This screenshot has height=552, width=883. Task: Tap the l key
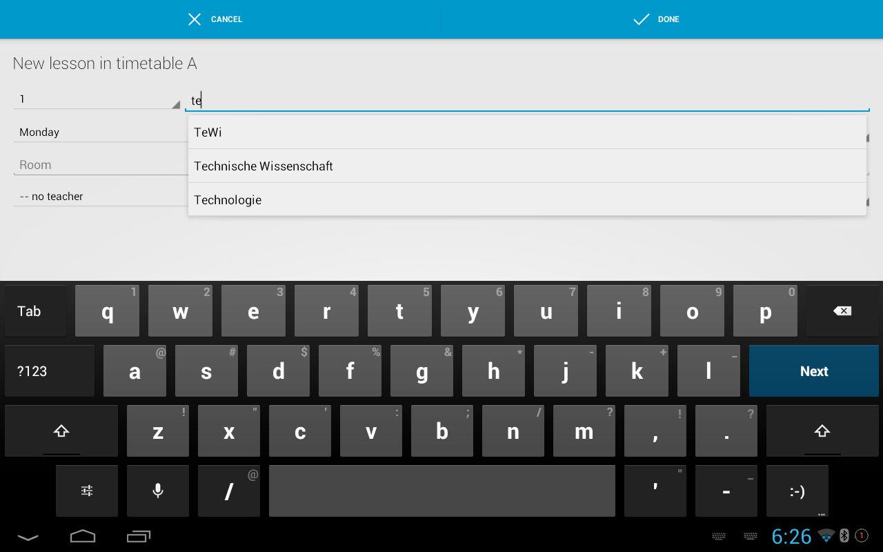pyautogui.click(x=708, y=371)
